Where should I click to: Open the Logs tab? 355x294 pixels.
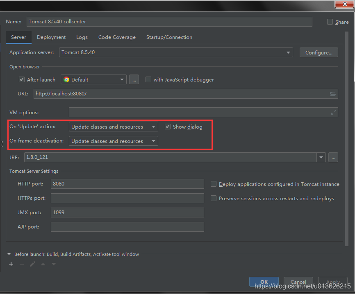click(82, 37)
